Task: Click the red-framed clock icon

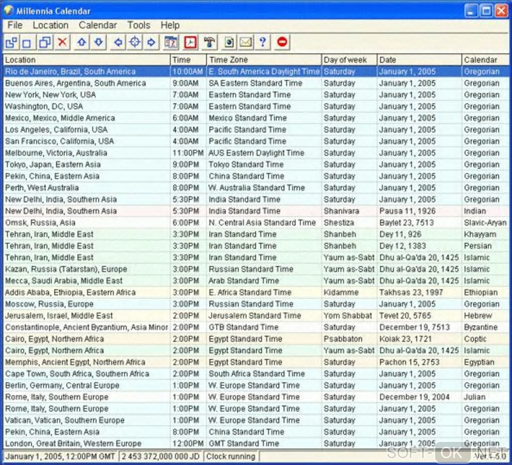Action: point(190,43)
